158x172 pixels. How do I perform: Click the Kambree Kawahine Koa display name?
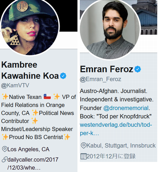(30, 70)
